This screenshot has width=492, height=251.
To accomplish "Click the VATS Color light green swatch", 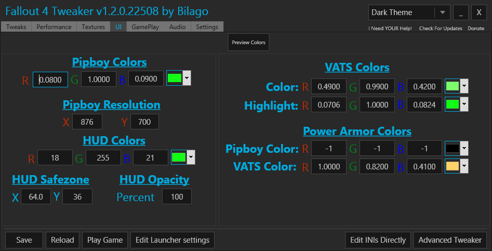I will [x=453, y=86].
